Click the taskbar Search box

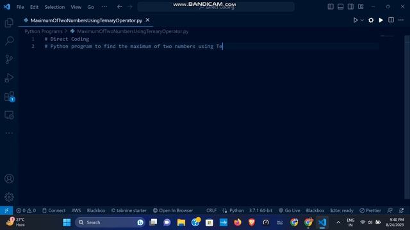(x=110, y=222)
